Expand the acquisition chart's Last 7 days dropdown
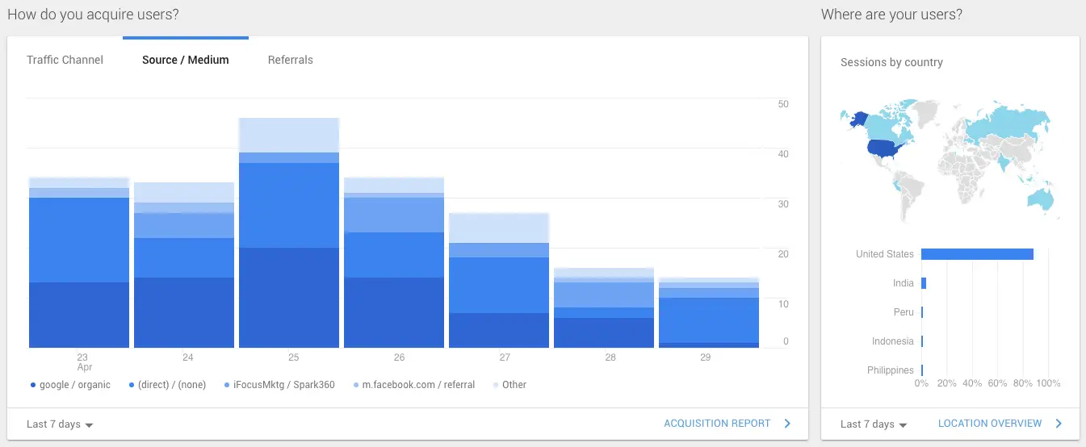The height and width of the screenshot is (447, 1086). [60, 424]
